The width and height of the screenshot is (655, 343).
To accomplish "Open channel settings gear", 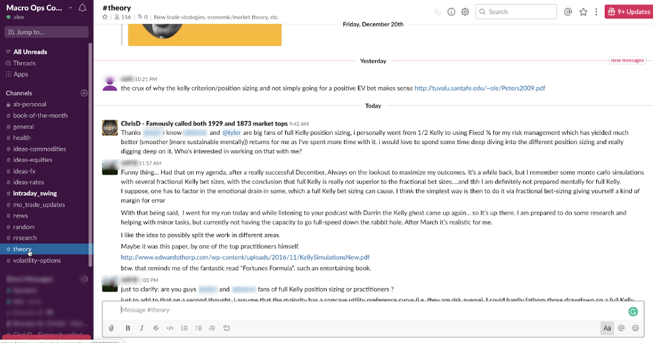I will 465,12.
